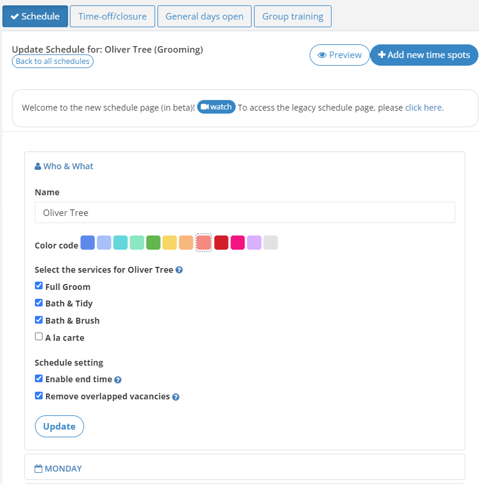This screenshot has width=479, height=484.
Task: Click the plus icon on Add new time spots
Action: click(x=381, y=54)
